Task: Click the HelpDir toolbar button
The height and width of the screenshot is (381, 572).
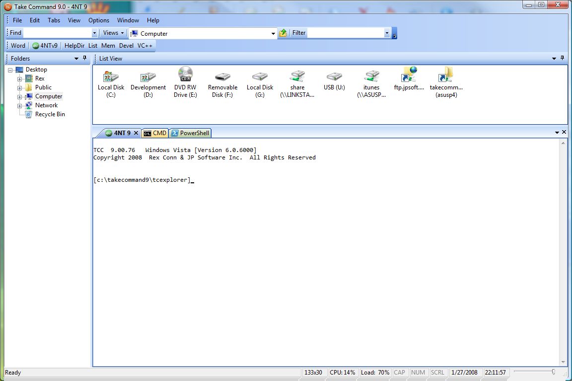Action: (74, 46)
